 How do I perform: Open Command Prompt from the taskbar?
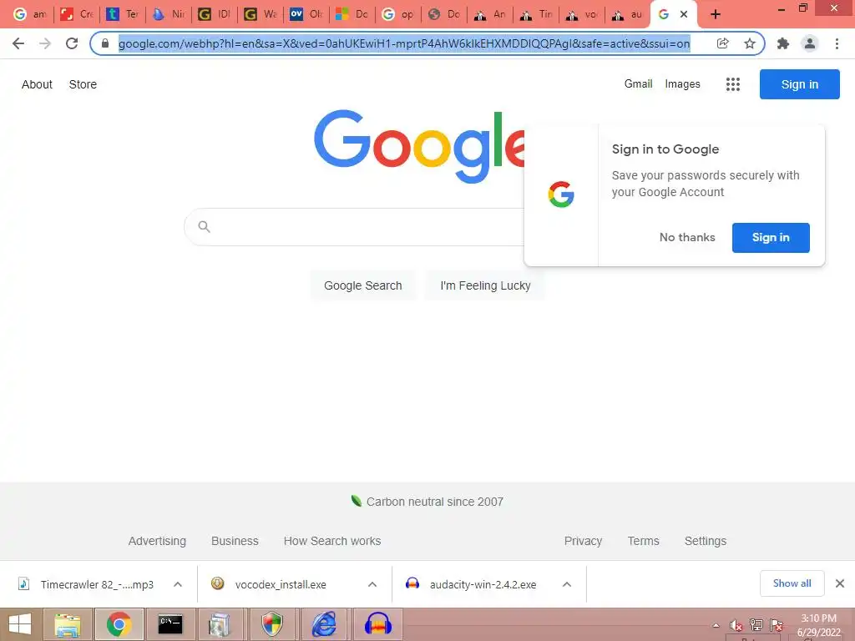(x=169, y=624)
